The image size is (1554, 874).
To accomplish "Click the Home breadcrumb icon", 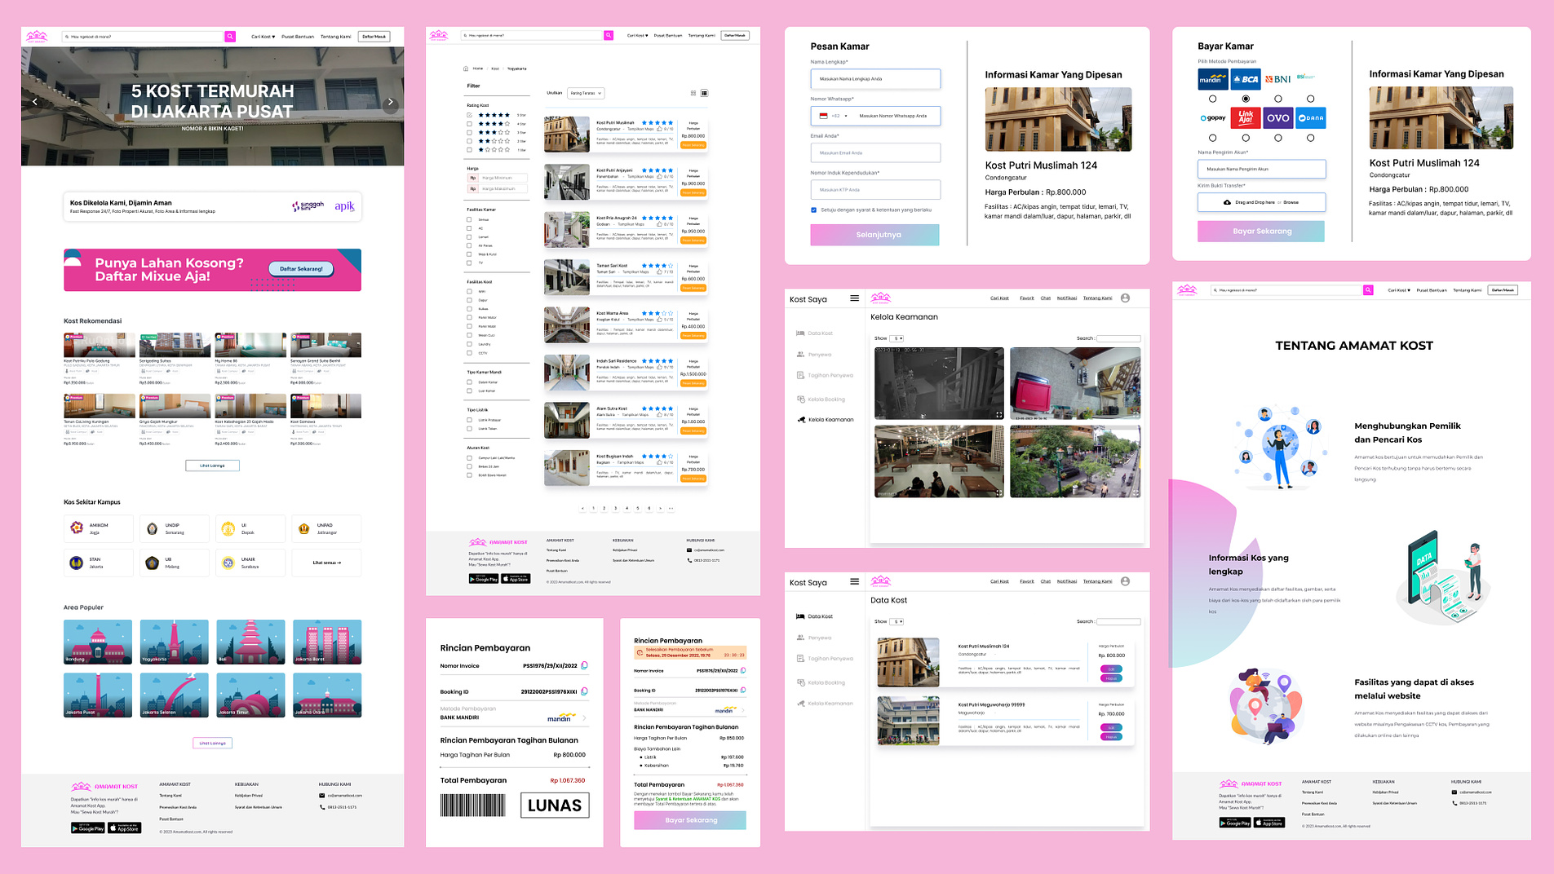I will point(466,68).
